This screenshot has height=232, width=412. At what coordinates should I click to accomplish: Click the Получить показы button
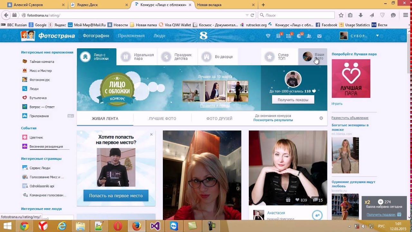(x=293, y=100)
